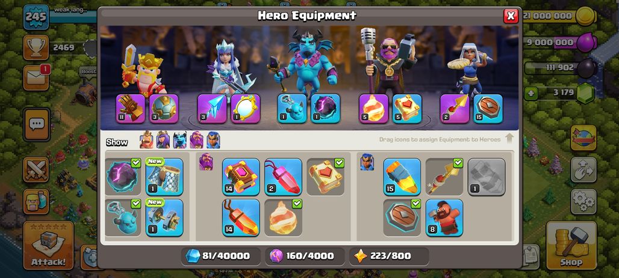Open Barbarian King's level 11 gauntlet slot

(131, 108)
